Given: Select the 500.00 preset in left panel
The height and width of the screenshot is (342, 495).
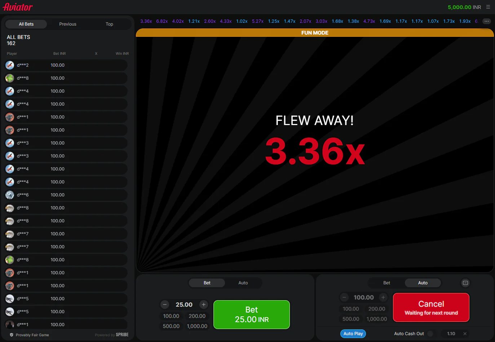Looking at the screenshot, I should click(x=171, y=326).
